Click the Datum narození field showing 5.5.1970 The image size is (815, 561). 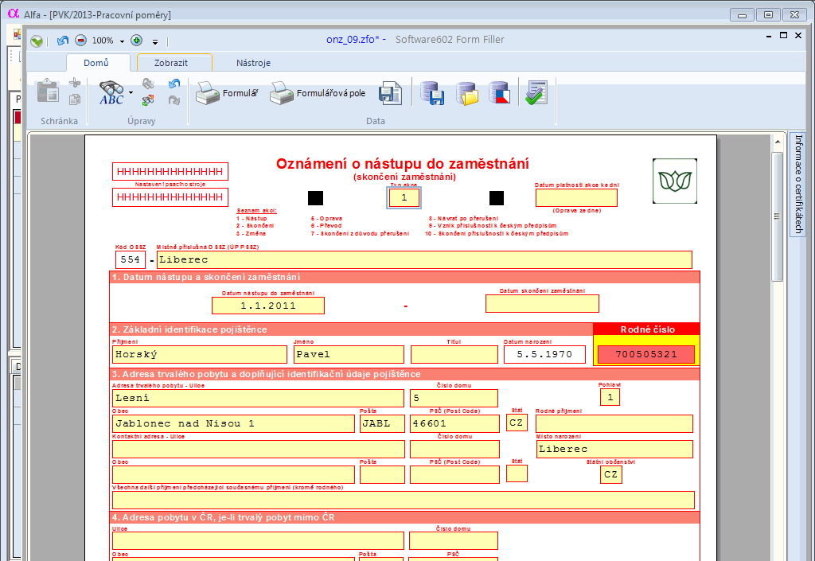click(x=544, y=355)
